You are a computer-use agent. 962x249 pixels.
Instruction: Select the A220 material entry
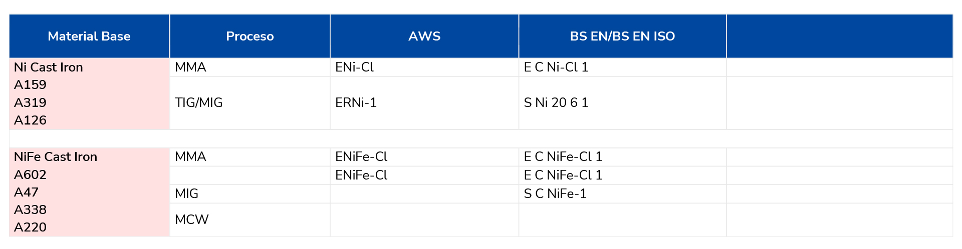coord(30,227)
